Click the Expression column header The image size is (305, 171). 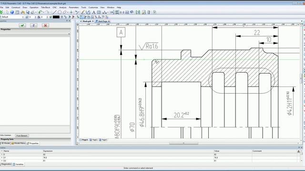128,151
